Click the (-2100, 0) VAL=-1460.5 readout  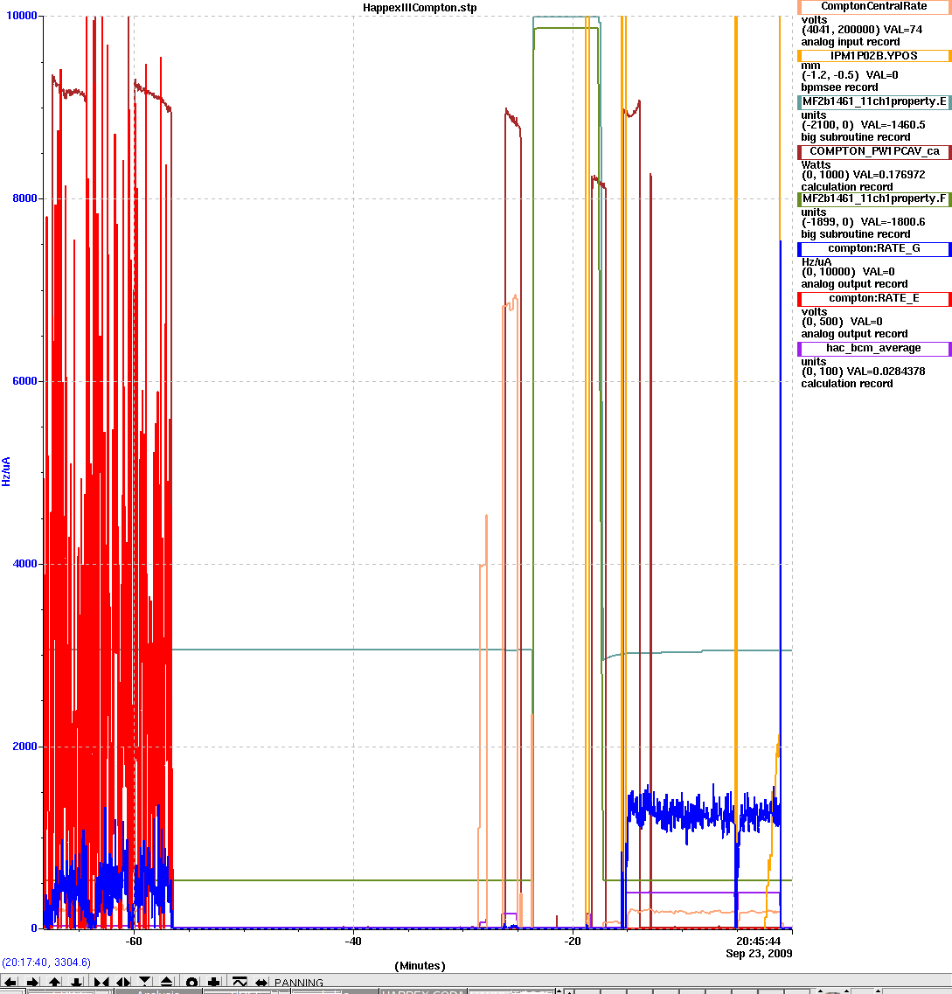[x=863, y=125]
